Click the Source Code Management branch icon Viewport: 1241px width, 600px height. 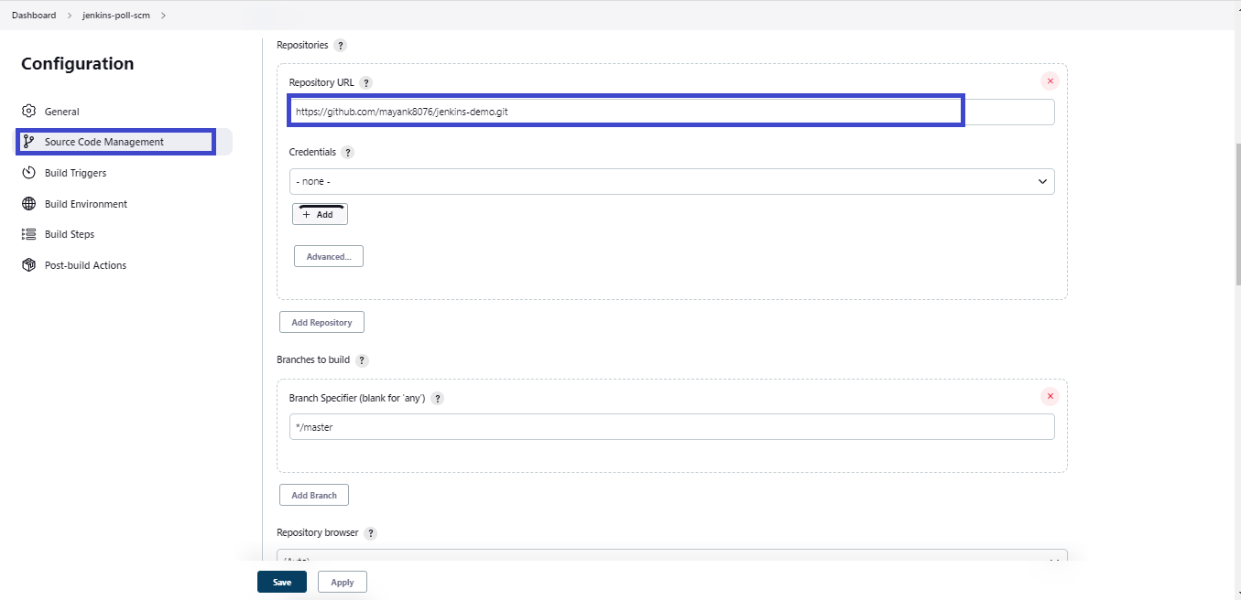point(28,142)
